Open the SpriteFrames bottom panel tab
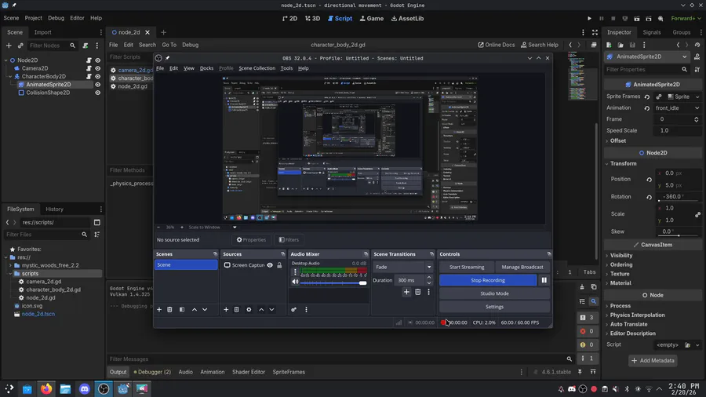Viewport: 706px width, 397px height. coord(289,372)
